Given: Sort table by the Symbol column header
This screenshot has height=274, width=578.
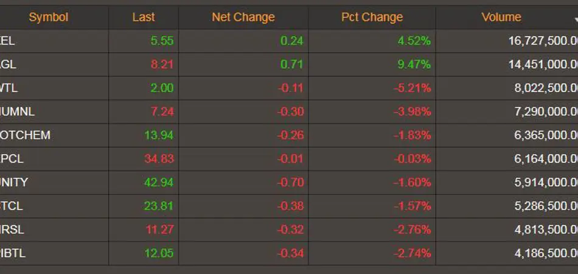Looking at the screenshot, I should point(49,18).
